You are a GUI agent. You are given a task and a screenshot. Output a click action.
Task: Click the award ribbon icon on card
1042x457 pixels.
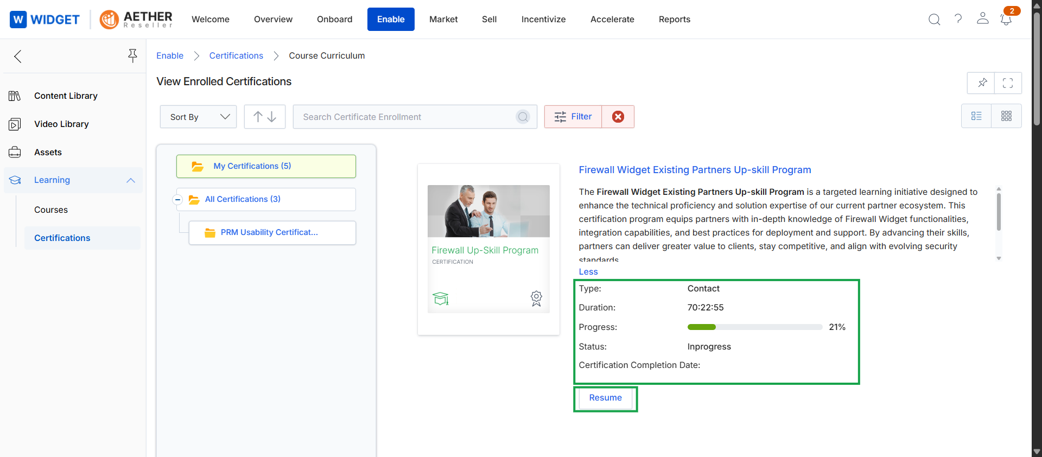pos(536,298)
